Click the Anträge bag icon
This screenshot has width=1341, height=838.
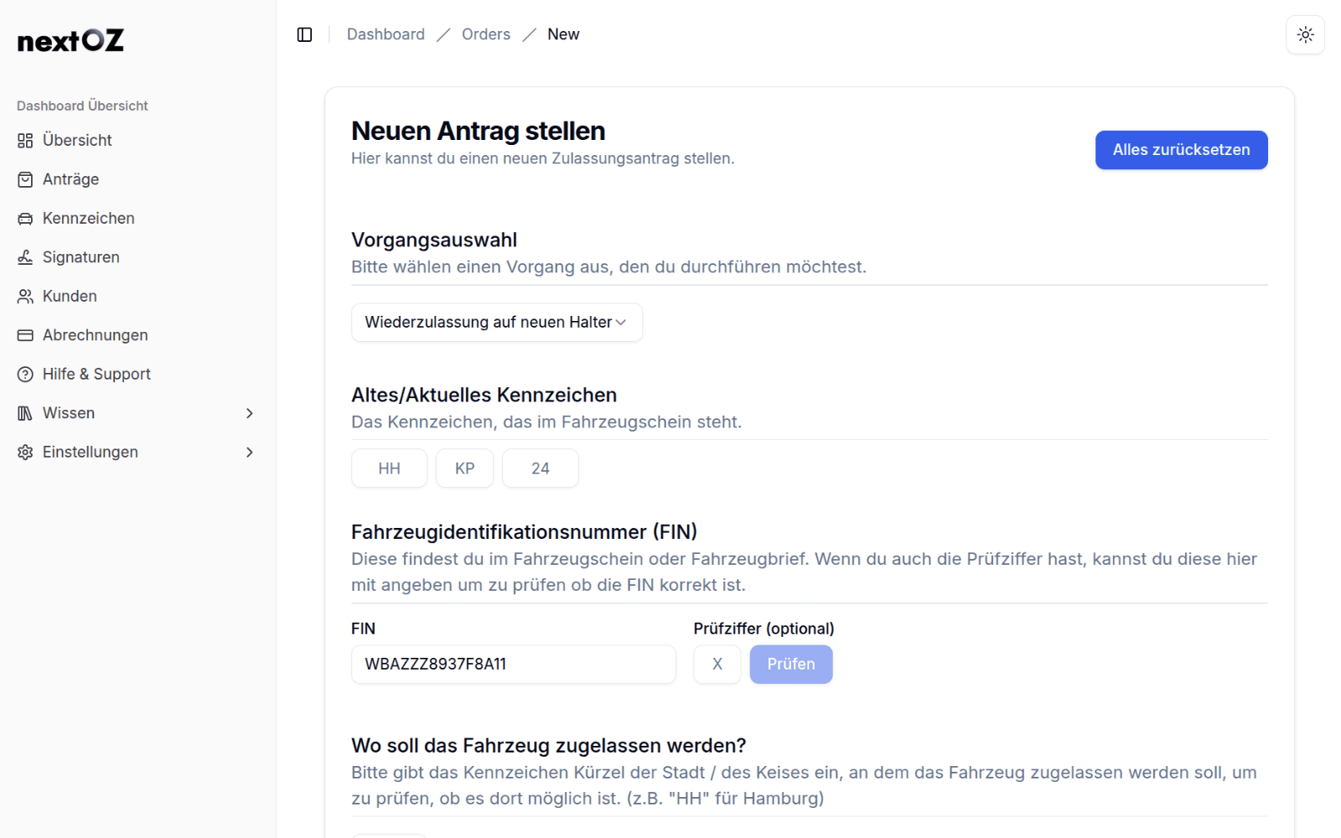coord(25,178)
